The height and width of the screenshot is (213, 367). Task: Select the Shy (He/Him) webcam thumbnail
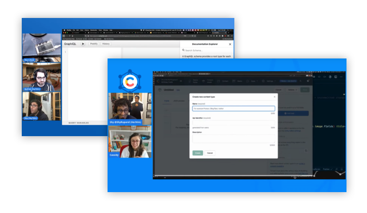click(x=42, y=106)
